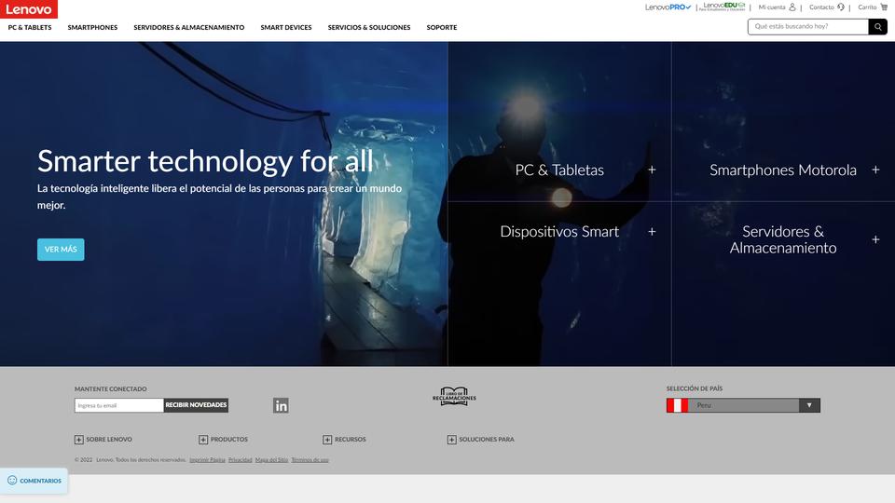Image resolution: width=895 pixels, height=503 pixels.
Task: Click the Lenovo logo
Action: coord(29,9)
